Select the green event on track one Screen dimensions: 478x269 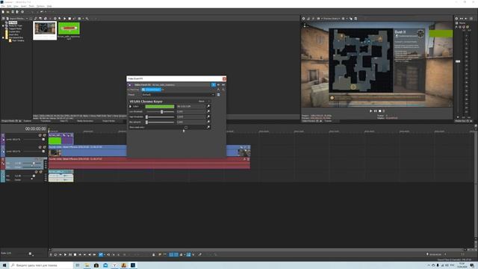[x=60, y=139]
